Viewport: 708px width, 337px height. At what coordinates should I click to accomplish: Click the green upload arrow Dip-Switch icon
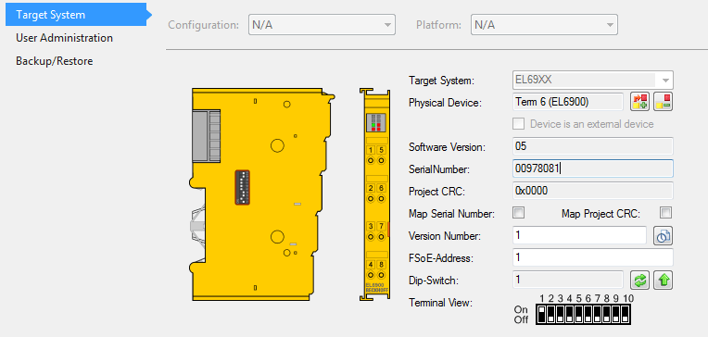tap(663, 281)
